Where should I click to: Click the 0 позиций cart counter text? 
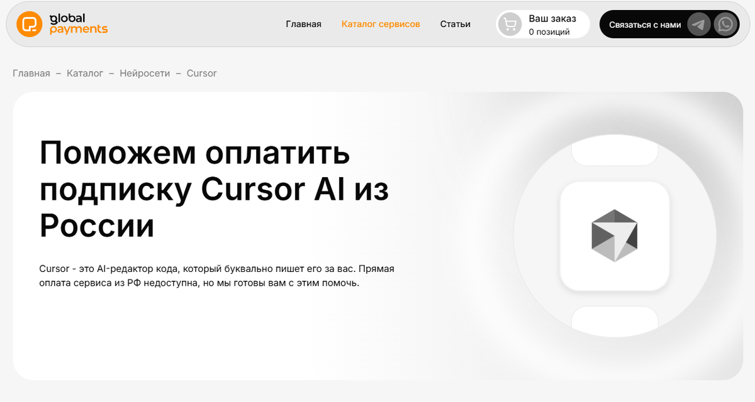[549, 32]
